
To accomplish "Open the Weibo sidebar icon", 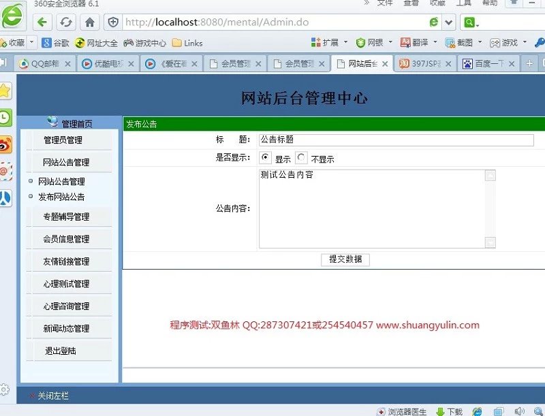I will tap(5, 144).
